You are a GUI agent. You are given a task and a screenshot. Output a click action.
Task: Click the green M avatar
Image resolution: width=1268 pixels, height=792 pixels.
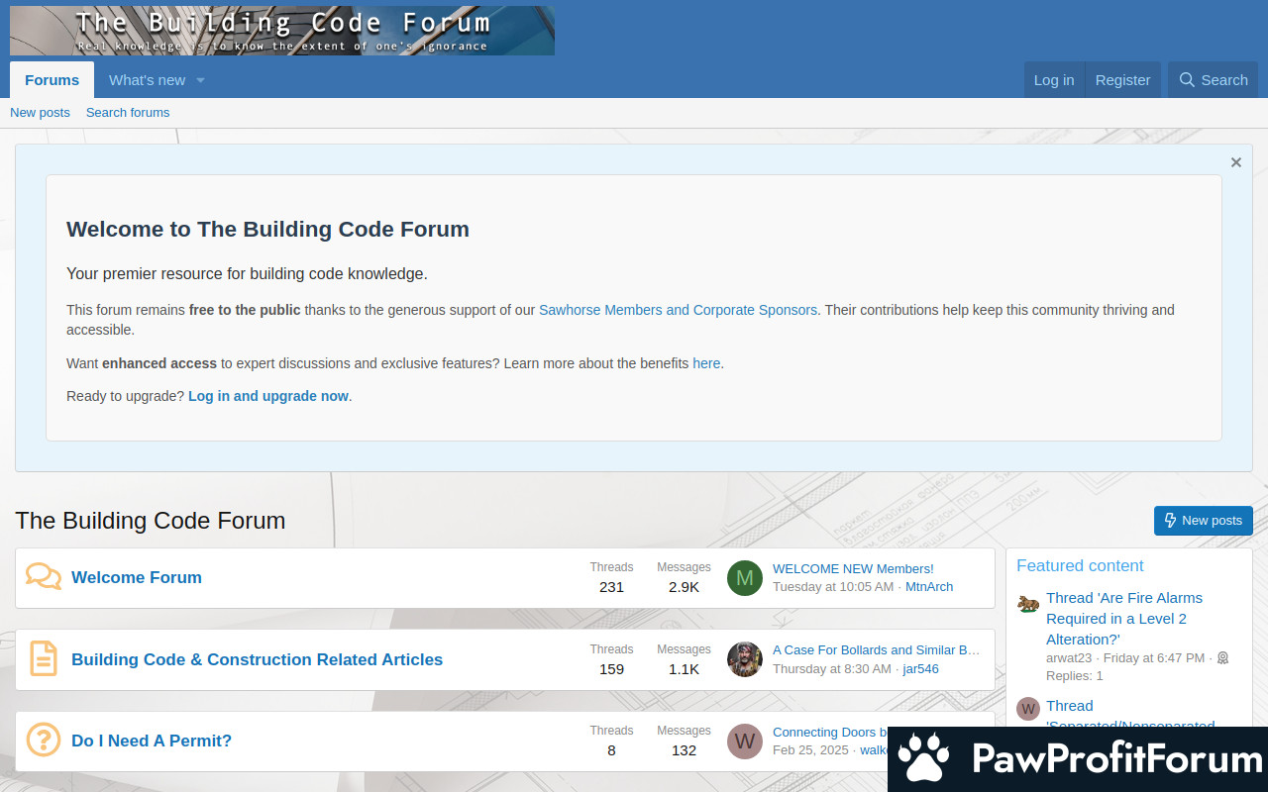745,578
